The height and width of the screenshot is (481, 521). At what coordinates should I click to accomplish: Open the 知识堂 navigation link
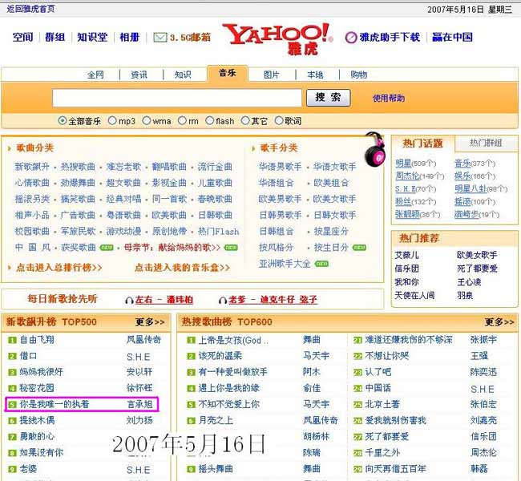click(x=92, y=37)
